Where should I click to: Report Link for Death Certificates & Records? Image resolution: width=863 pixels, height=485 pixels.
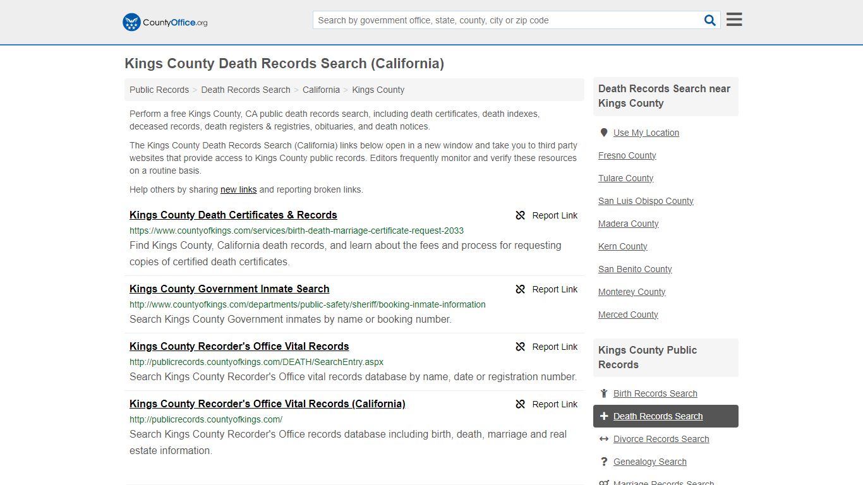555,215
